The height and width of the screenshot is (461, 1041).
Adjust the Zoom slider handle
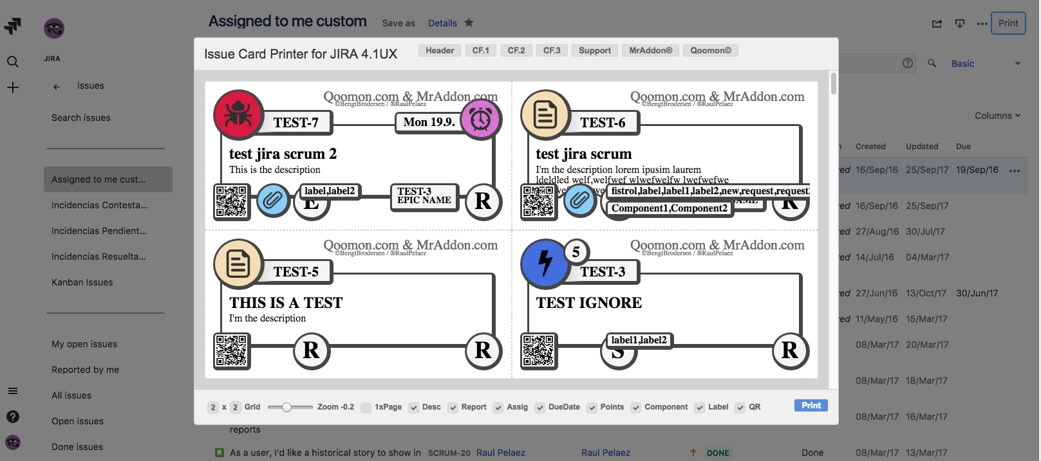287,407
